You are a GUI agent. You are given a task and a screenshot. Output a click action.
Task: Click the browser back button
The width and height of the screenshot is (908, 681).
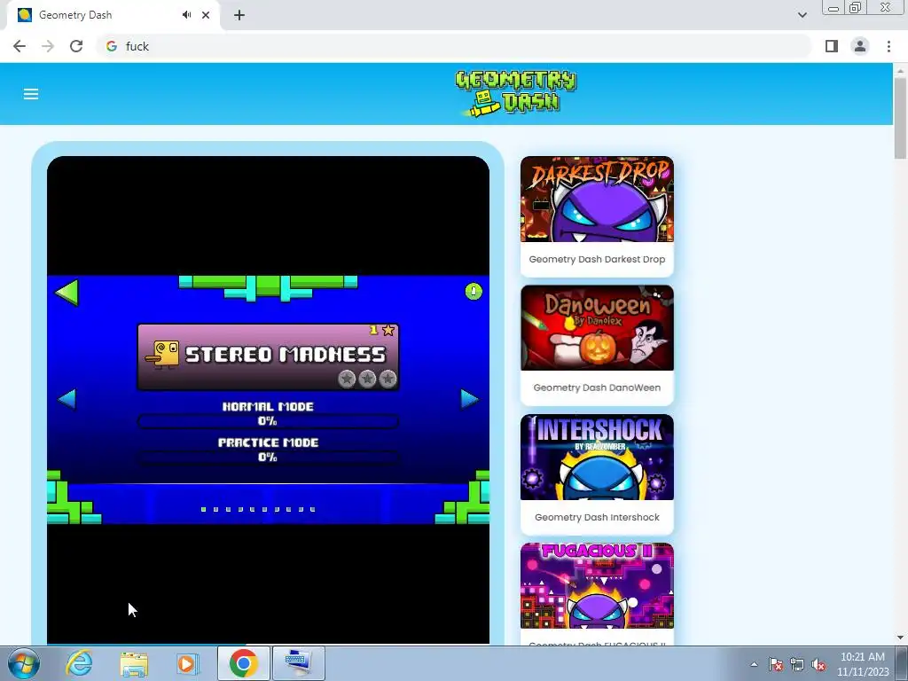[x=20, y=46]
